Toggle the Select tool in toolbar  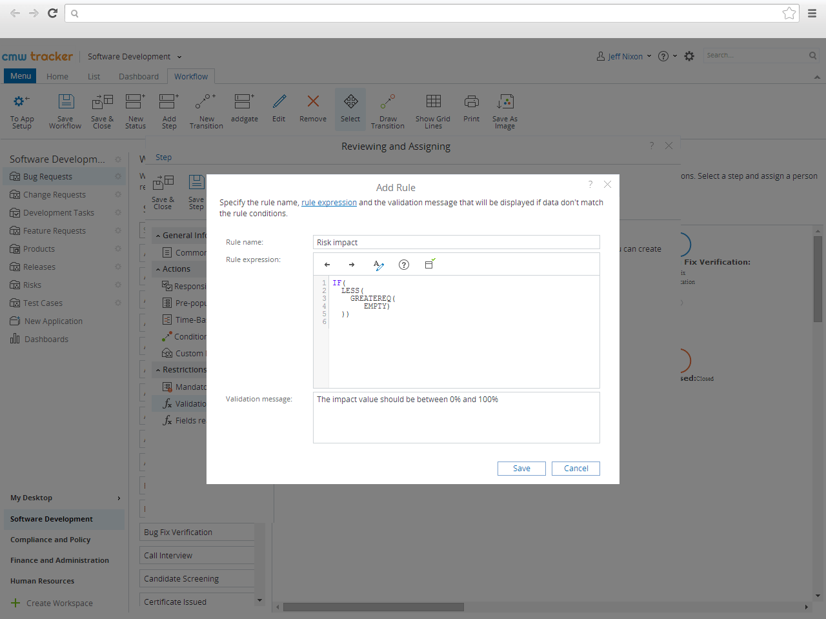point(350,109)
